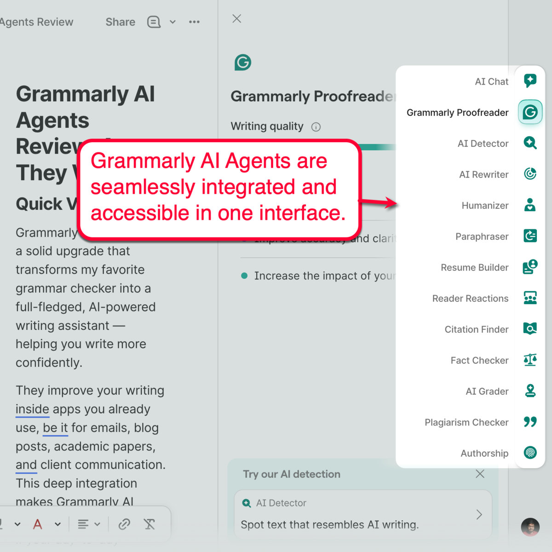
Task: Choose the AI Grader menu label
Action: point(487,391)
